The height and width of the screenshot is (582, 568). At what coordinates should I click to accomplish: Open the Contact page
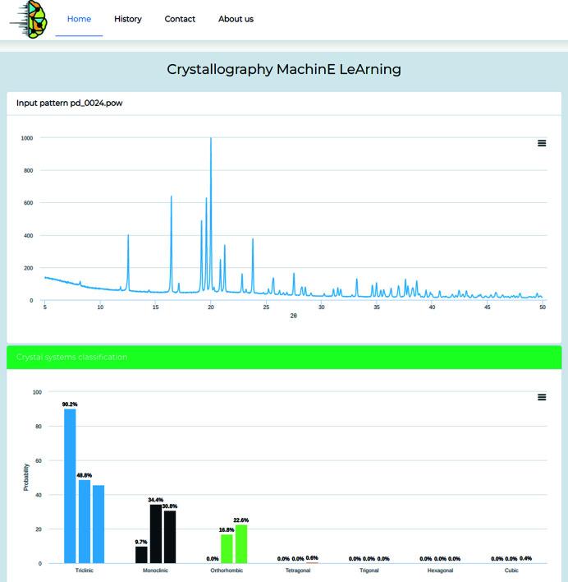180,19
